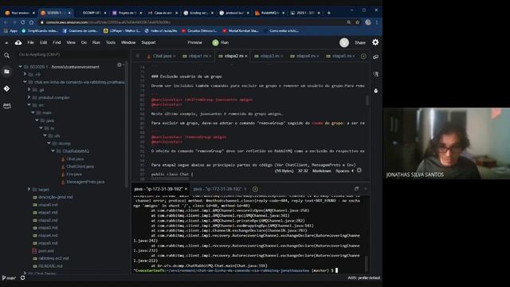Click Spaces: 4 indentation setting
The image size is (510, 287).
tap(344, 171)
